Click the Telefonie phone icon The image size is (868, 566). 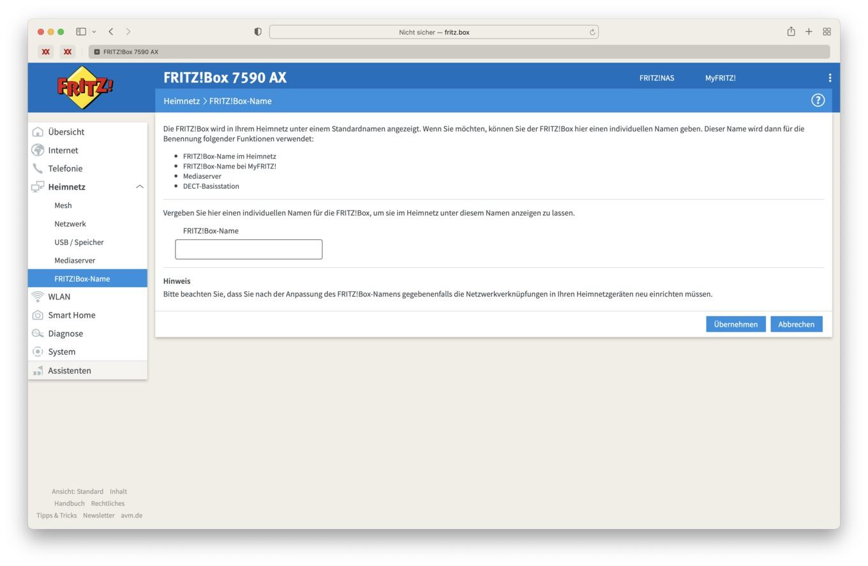pyautogui.click(x=38, y=168)
